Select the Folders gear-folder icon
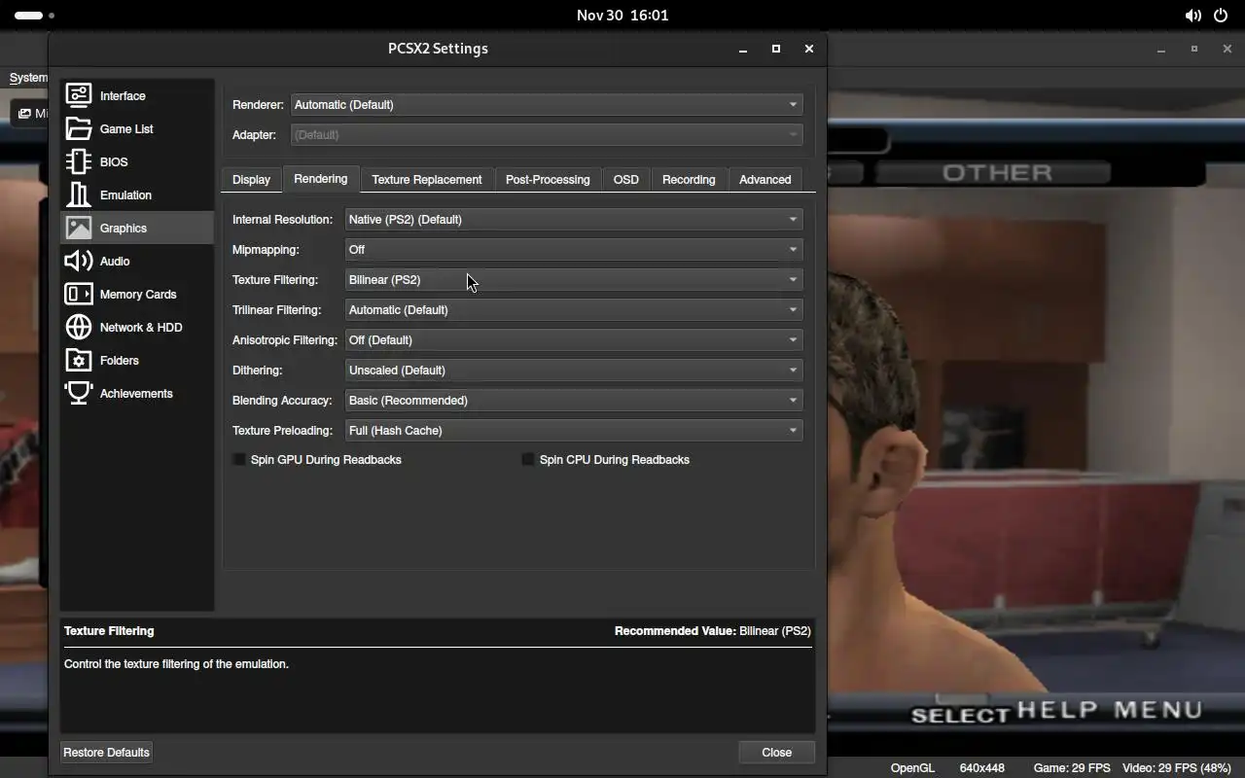Image resolution: width=1245 pixels, height=778 pixels. point(79,360)
